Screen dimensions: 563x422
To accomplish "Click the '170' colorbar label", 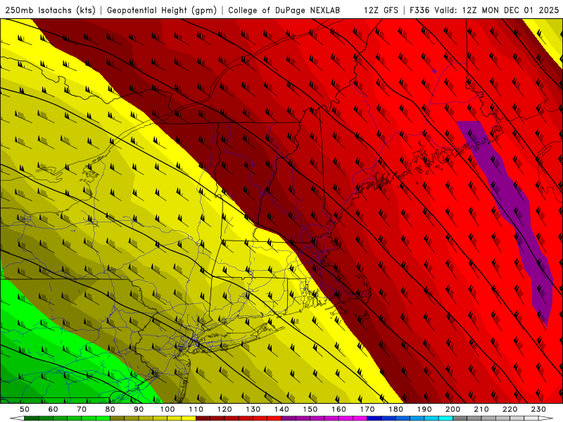I will [x=367, y=409].
